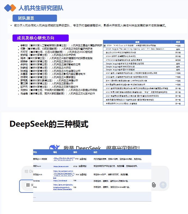Image resolution: width=188 pixels, height=214 pixels.
Task: Click the 2022全球人工智能技术创新大赛 row
Action: (144, 77)
